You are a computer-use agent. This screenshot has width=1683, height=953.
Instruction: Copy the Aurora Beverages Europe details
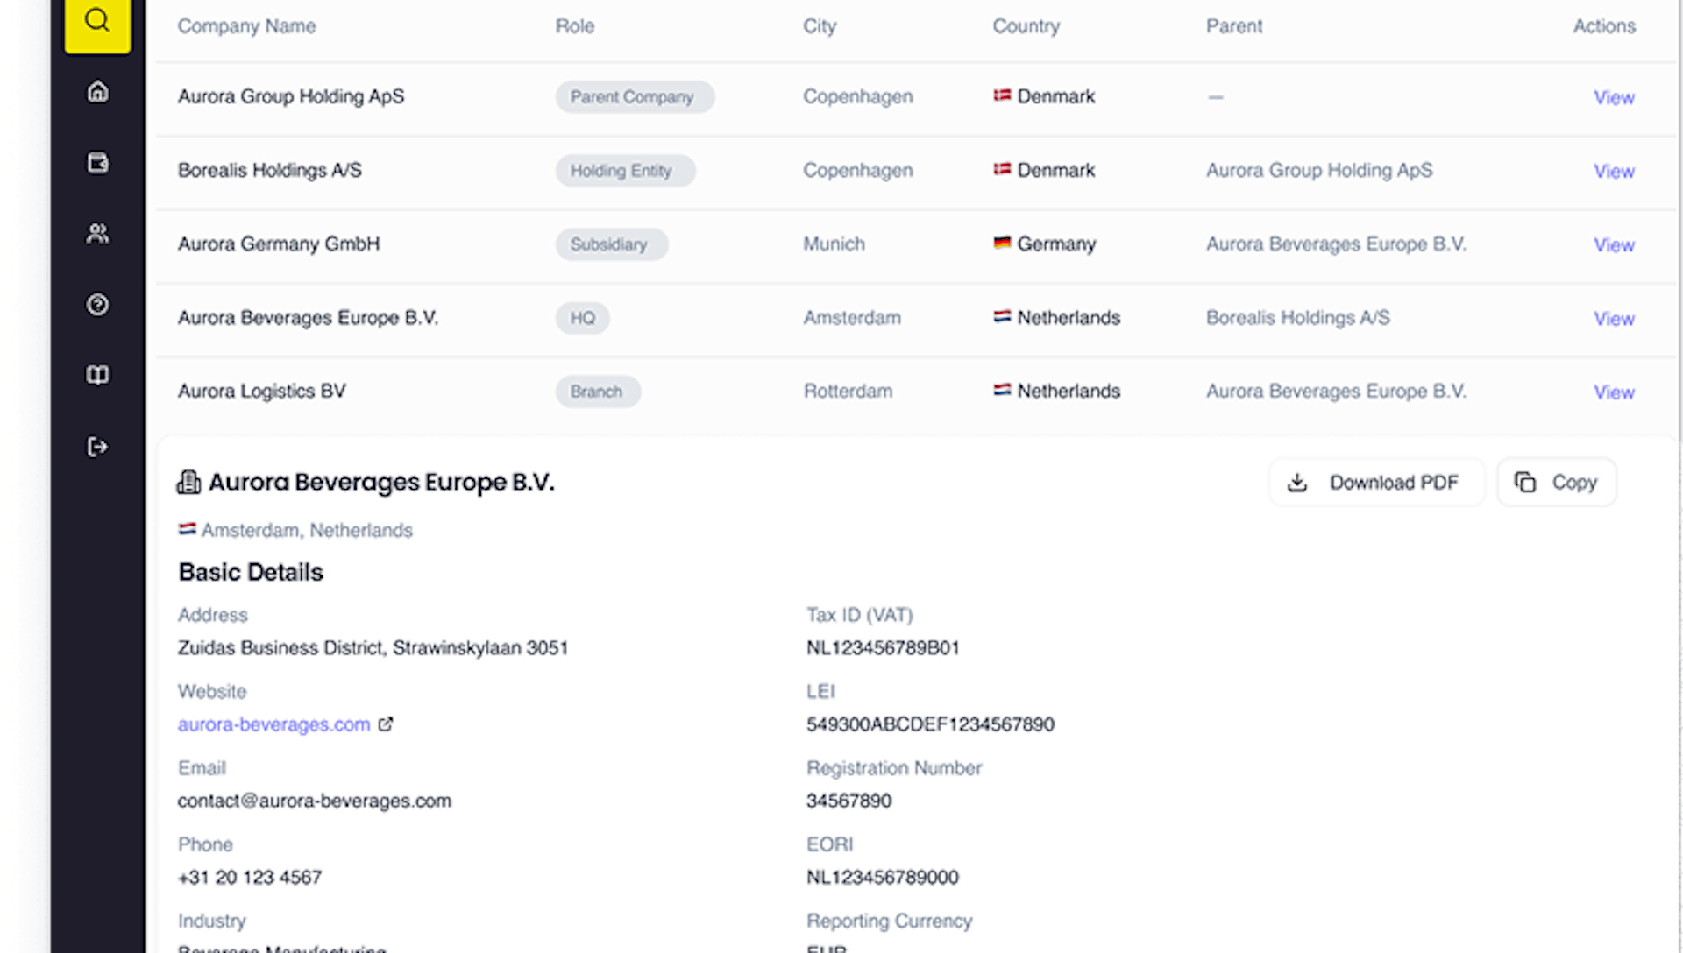(1557, 483)
